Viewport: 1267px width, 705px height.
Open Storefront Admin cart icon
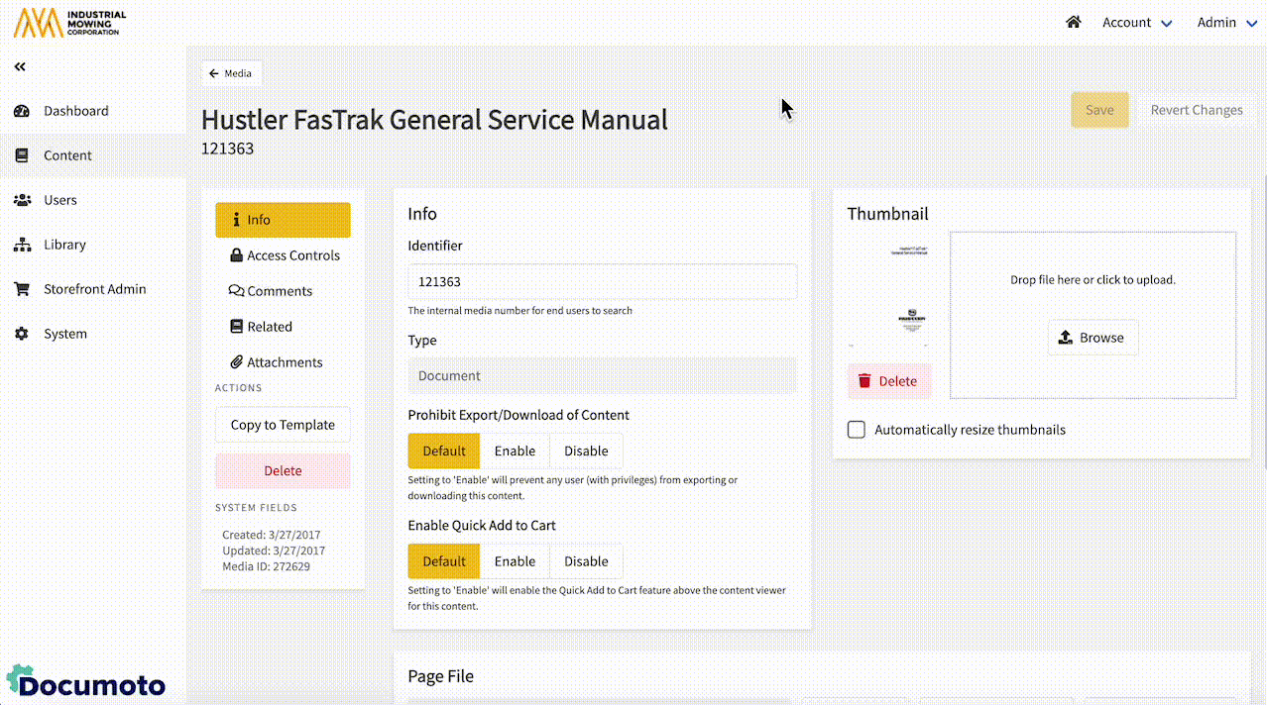[x=22, y=289]
